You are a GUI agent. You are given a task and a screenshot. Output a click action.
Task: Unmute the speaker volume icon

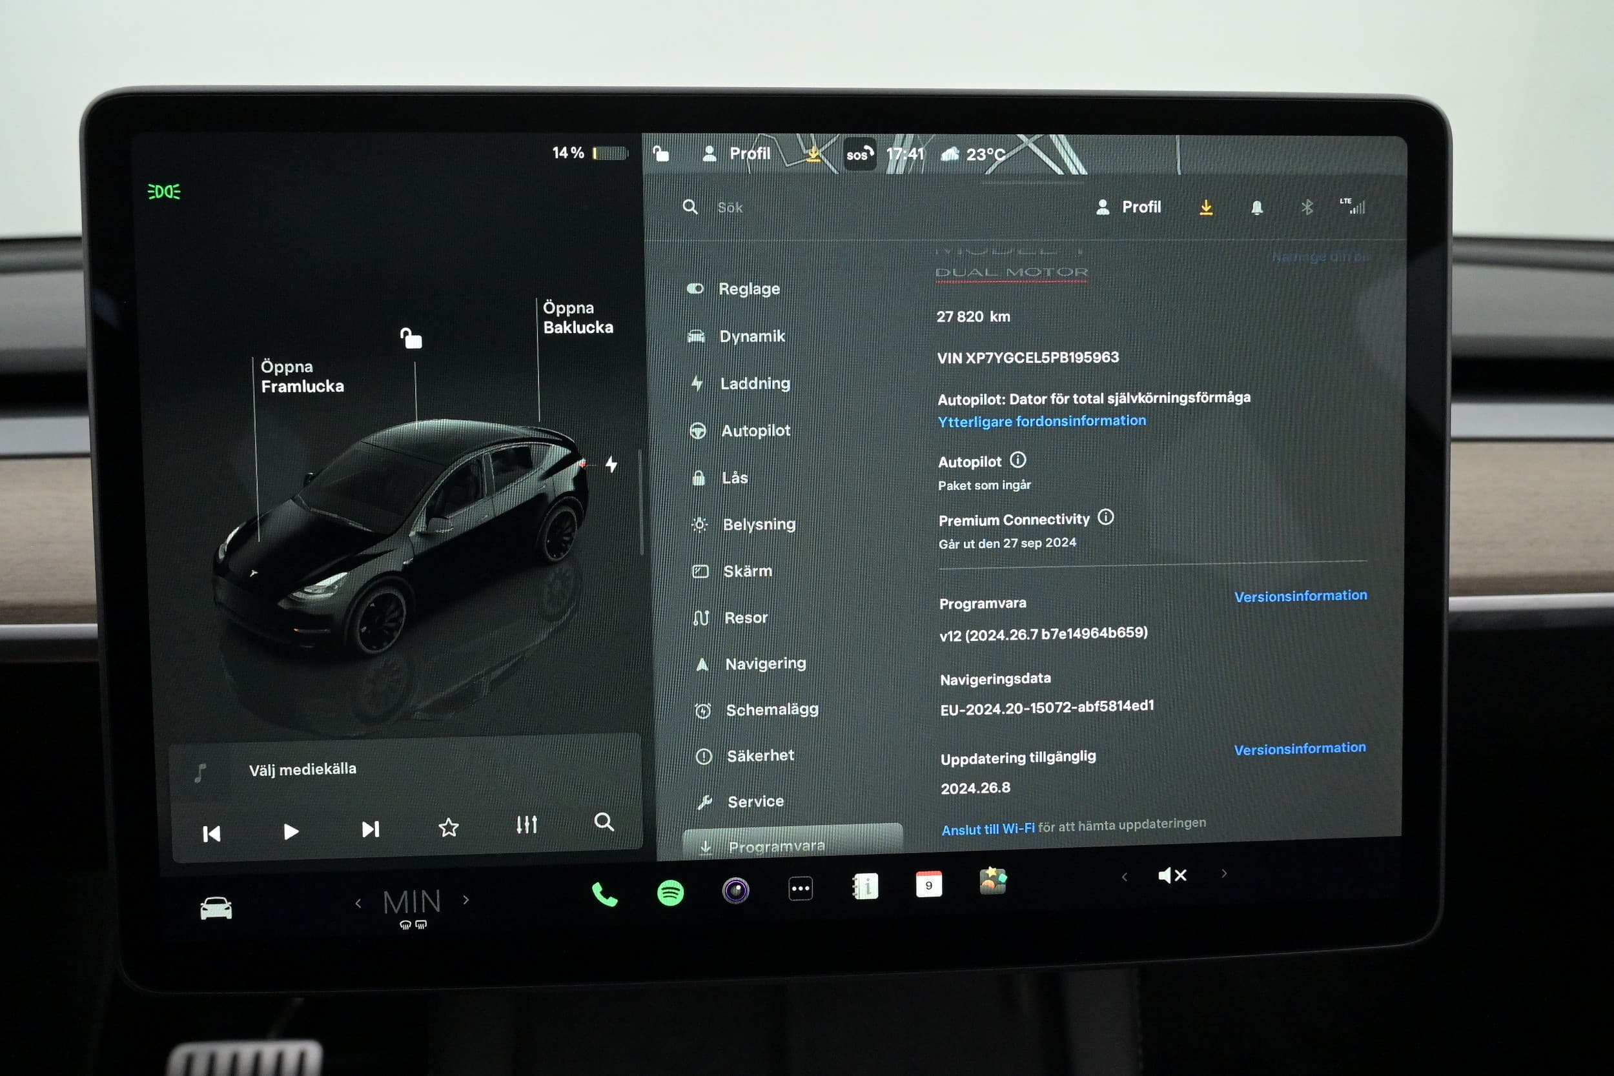(x=1171, y=876)
